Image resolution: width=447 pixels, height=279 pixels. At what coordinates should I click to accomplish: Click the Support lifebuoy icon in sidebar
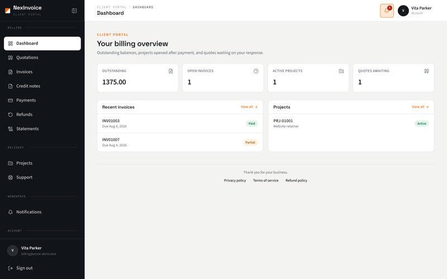[11, 177]
